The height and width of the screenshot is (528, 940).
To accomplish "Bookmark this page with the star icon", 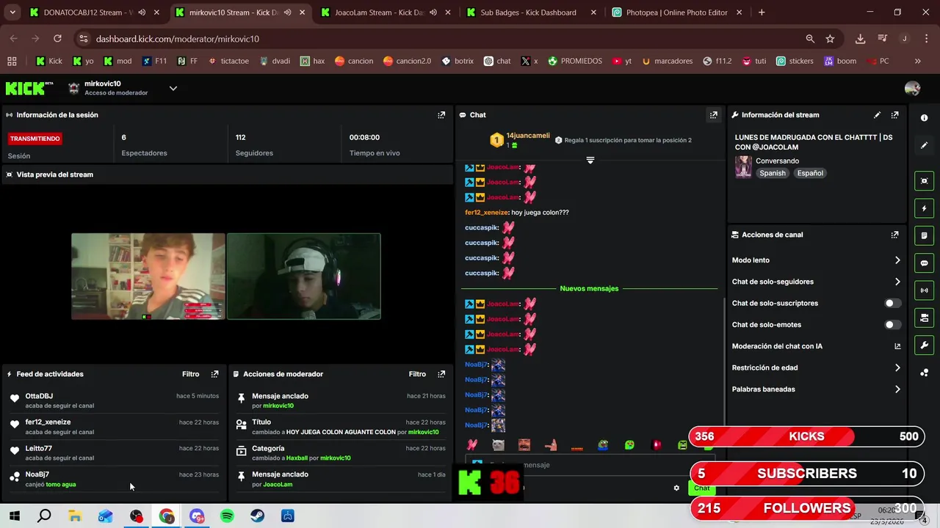I will [830, 39].
